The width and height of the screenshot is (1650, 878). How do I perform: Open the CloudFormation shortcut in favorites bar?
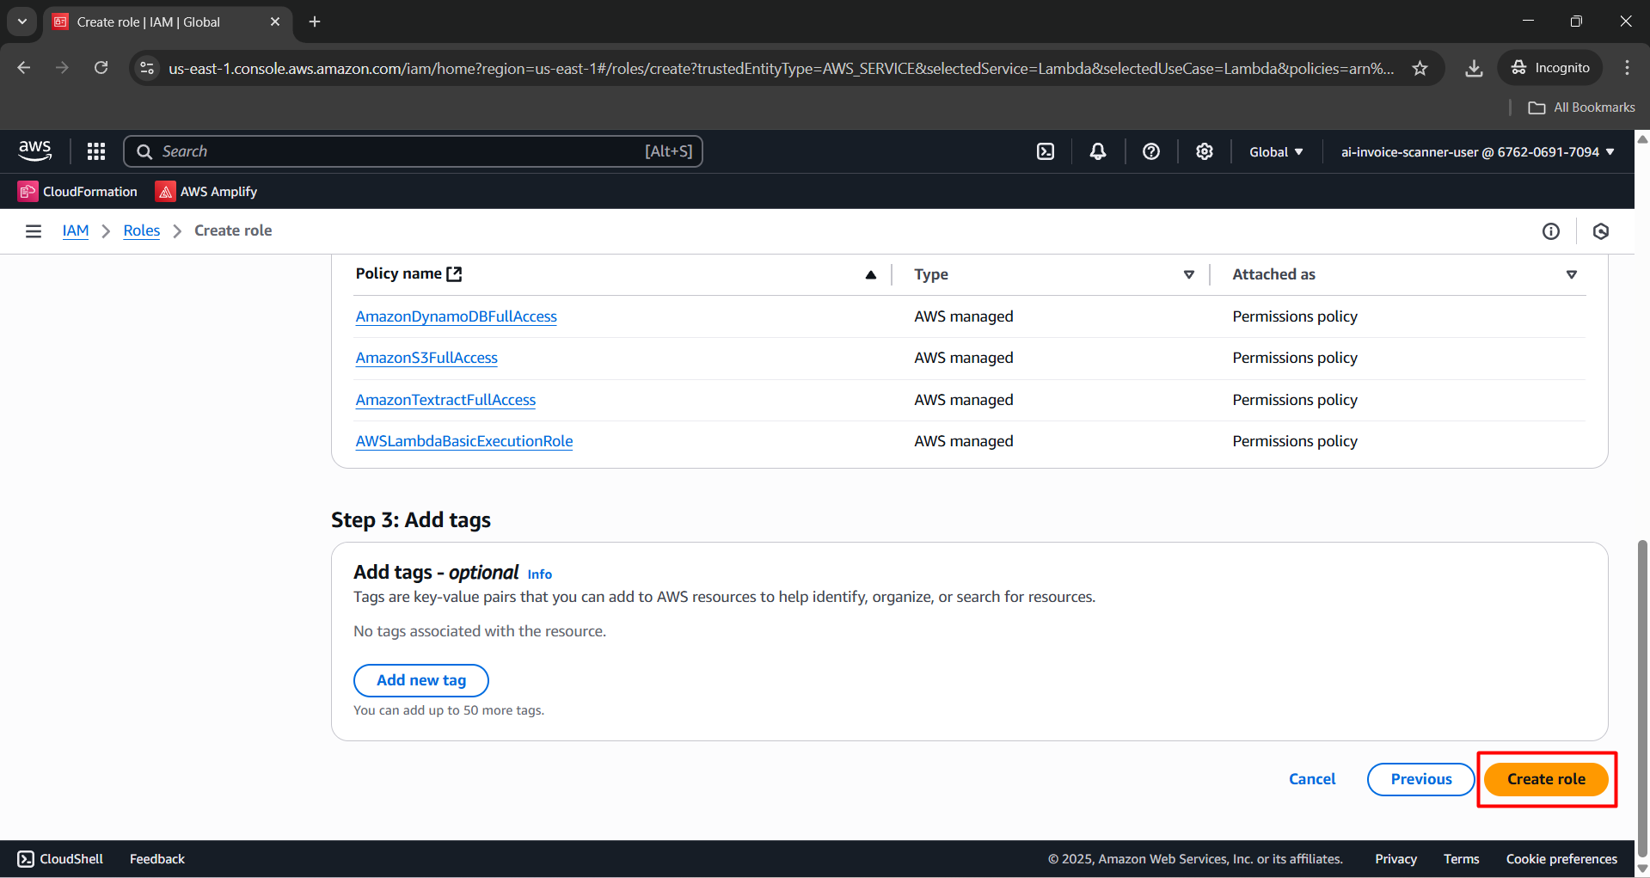coord(78,191)
